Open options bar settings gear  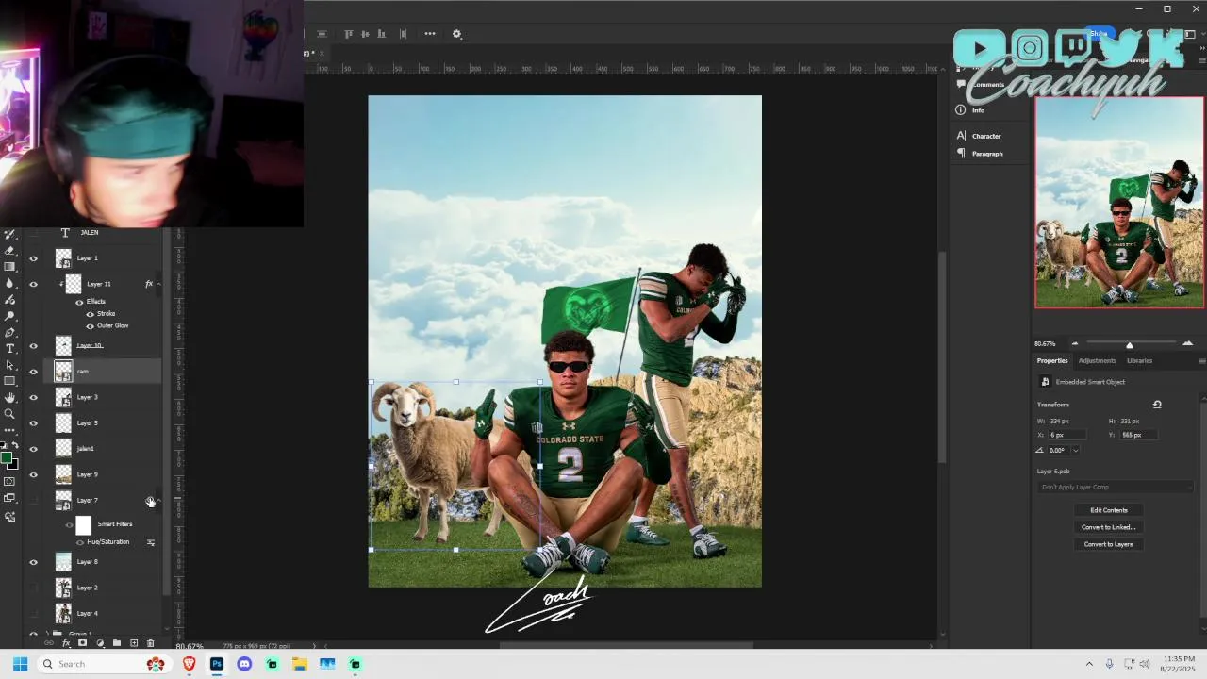tap(457, 34)
